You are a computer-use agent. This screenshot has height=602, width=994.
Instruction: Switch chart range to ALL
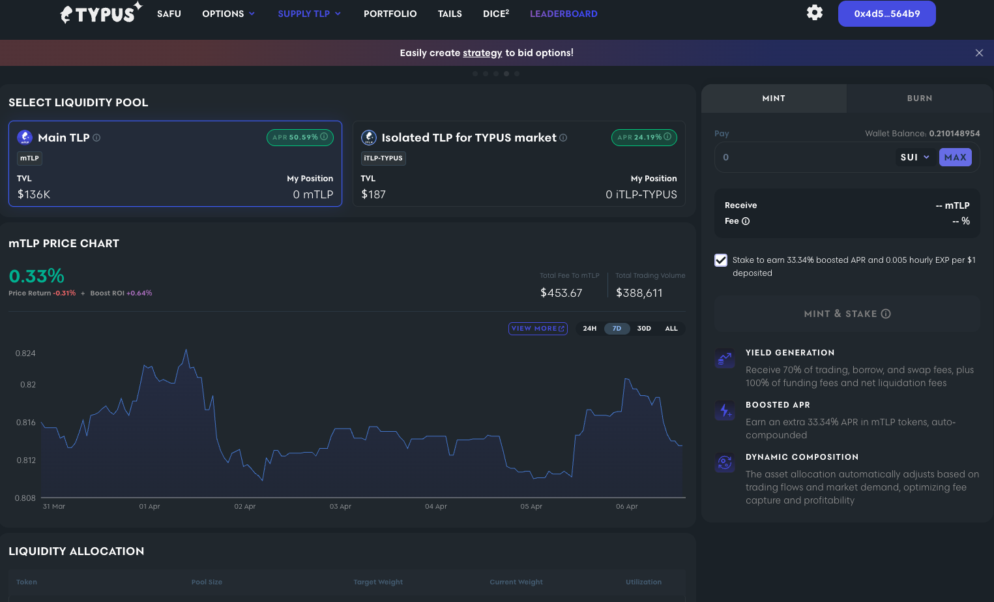671,328
